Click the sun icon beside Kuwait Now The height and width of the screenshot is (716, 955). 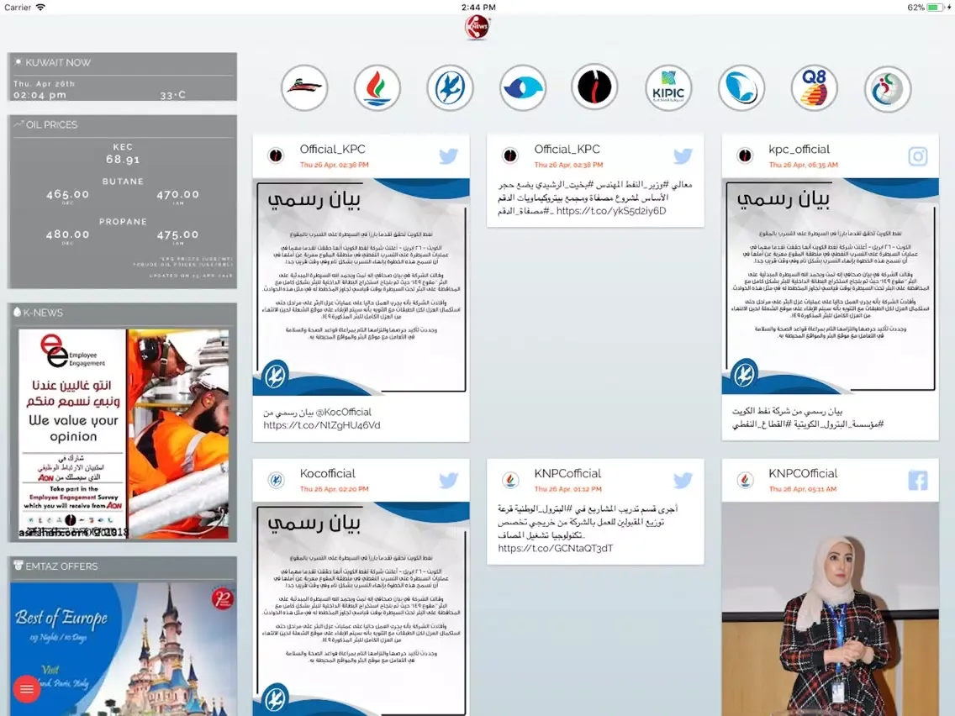coord(18,62)
